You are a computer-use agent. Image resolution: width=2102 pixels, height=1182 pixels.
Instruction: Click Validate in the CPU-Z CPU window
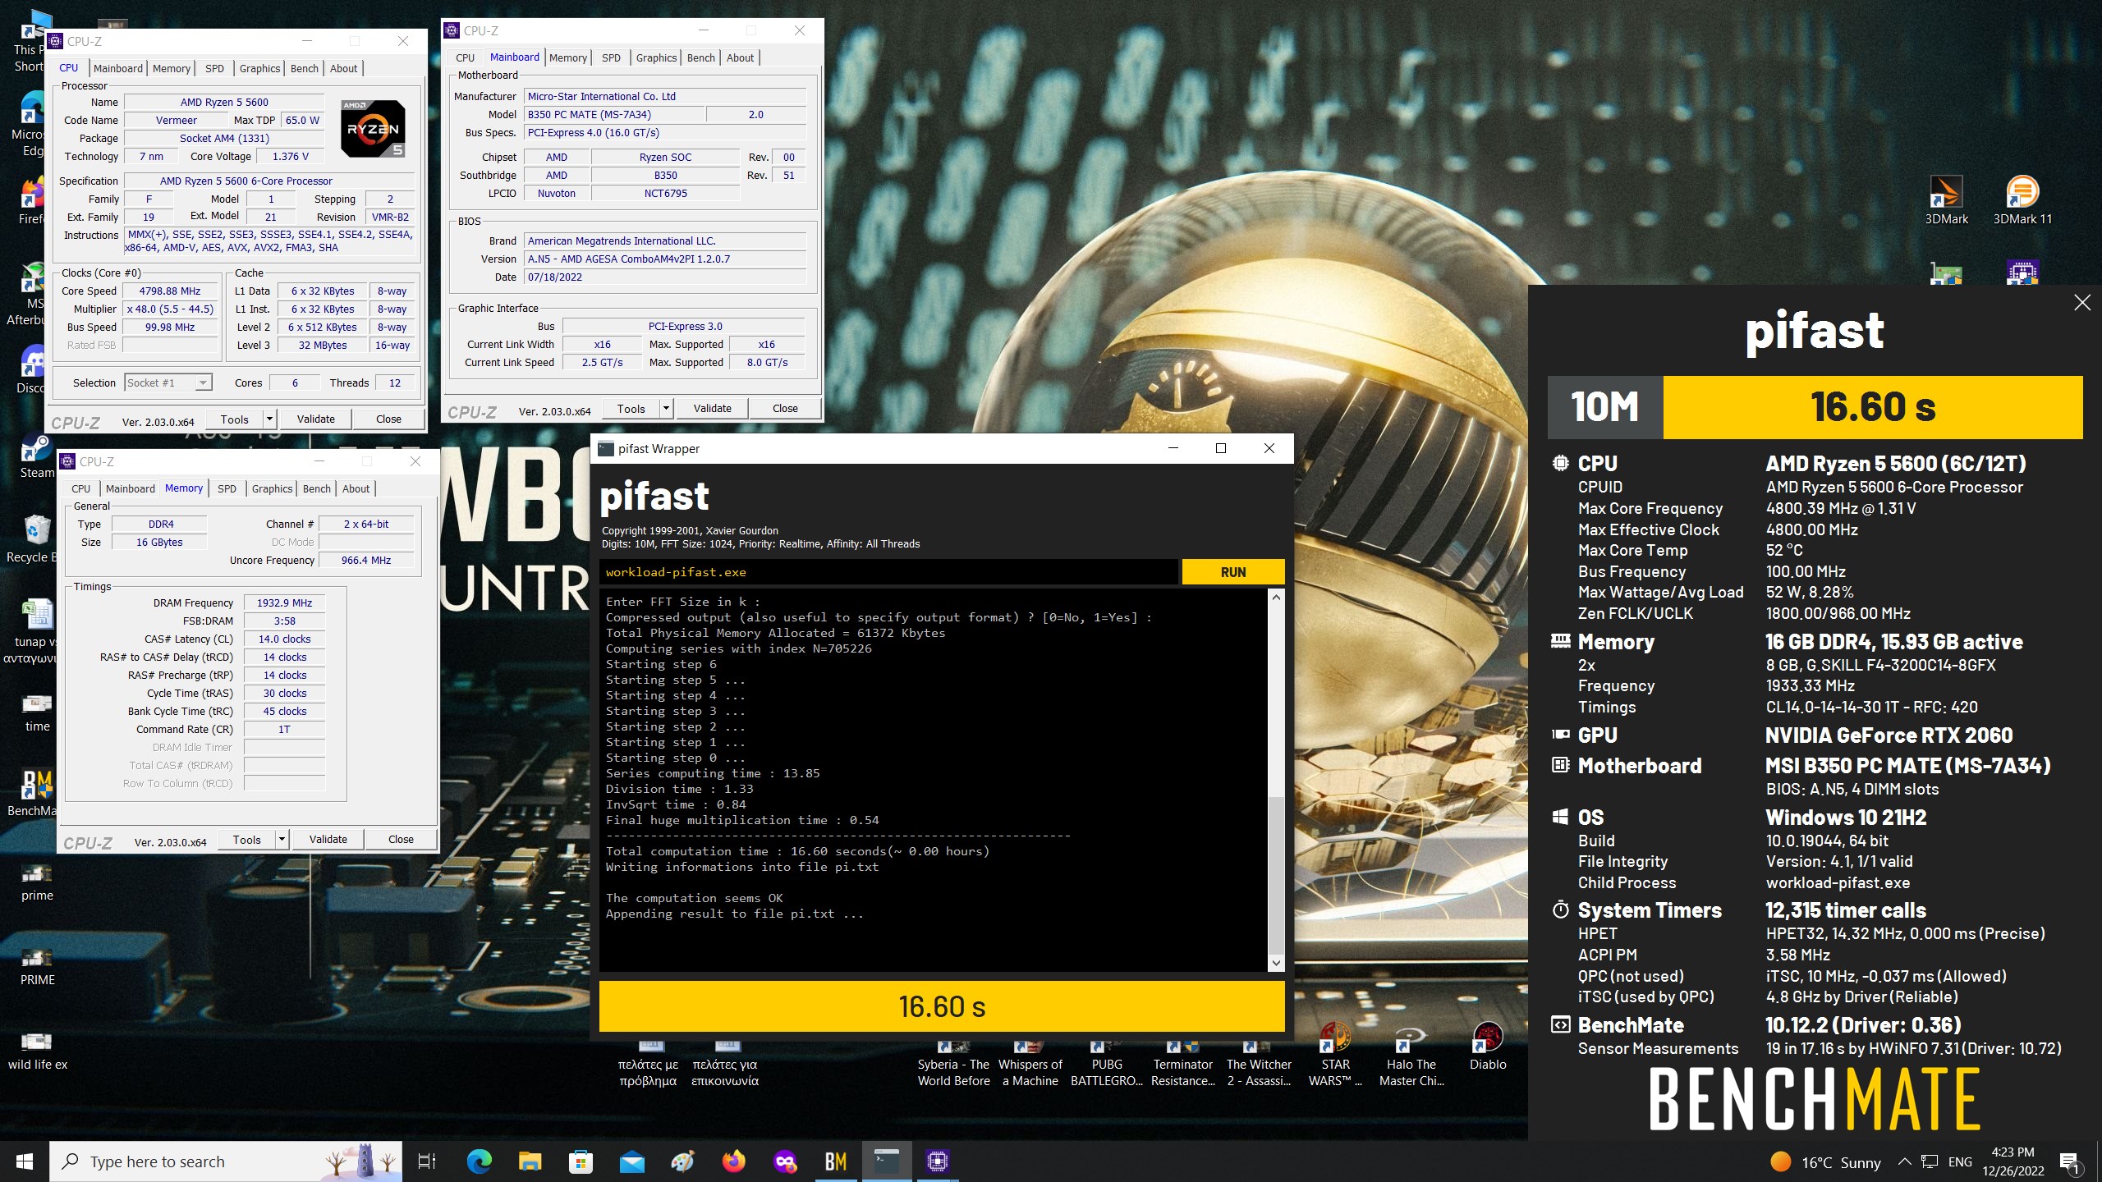pyautogui.click(x=315, y=419)
